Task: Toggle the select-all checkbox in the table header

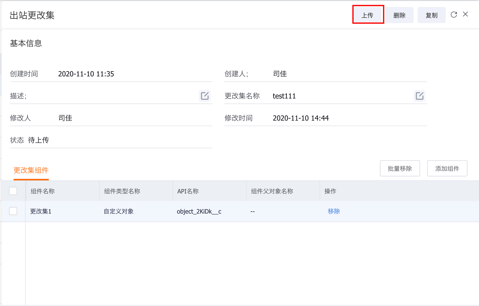Action: (x=13, y=191)
